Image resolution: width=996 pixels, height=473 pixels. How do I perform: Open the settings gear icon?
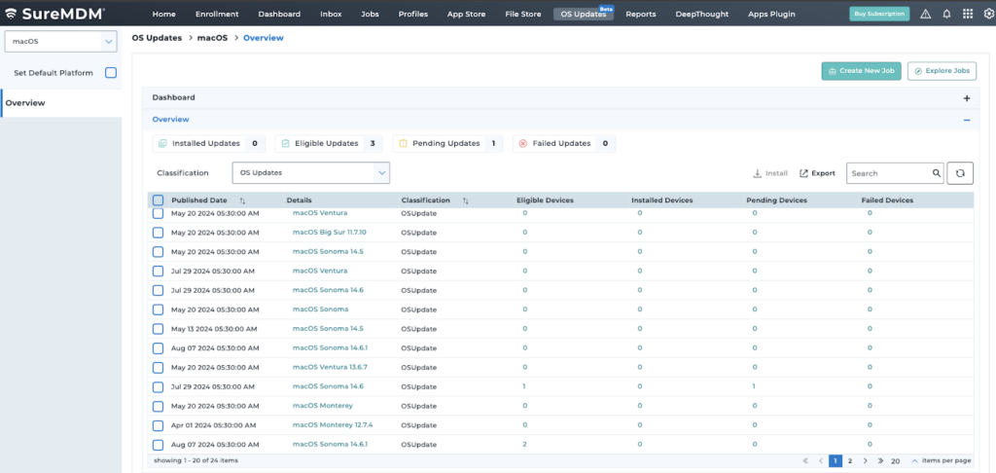988,14
